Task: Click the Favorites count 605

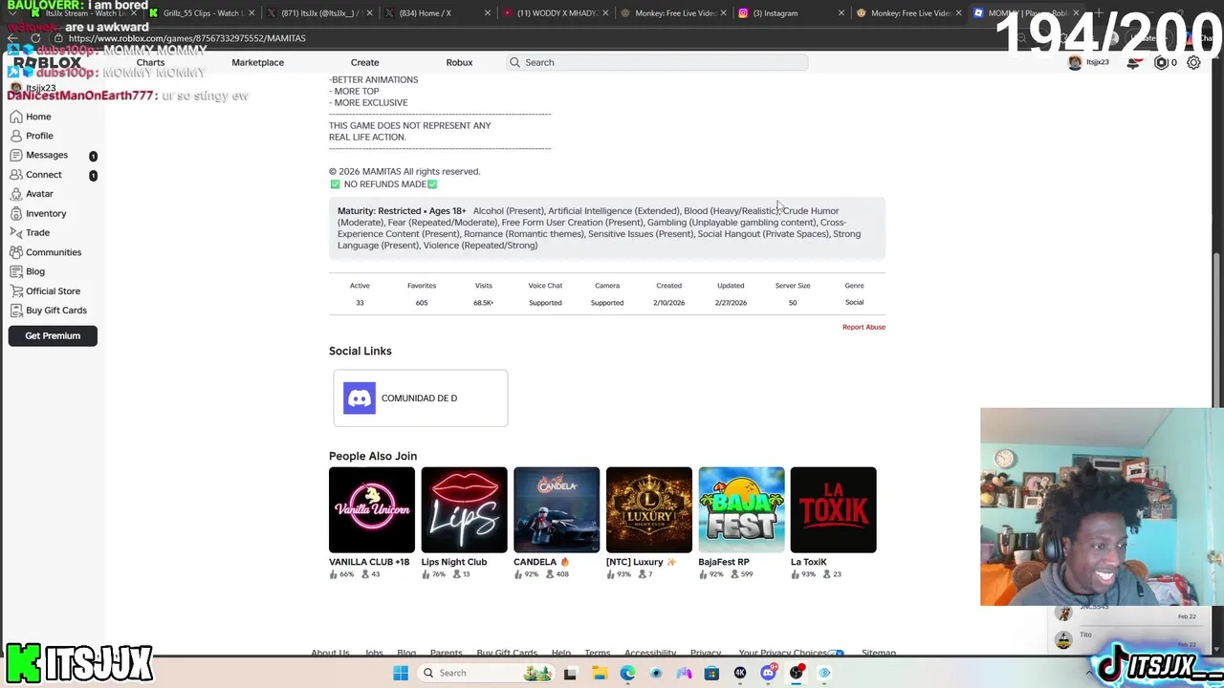Action: tap(422, 303)
